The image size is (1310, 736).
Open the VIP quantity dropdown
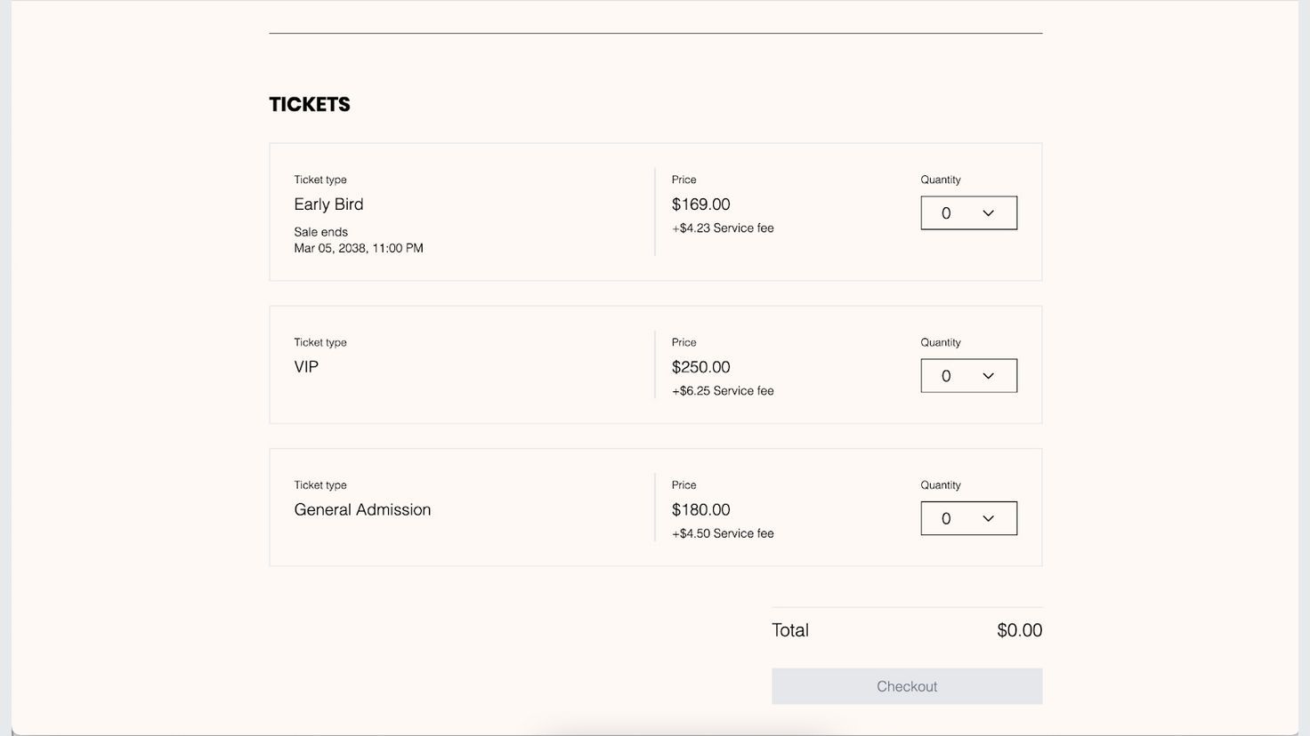pos(967,376)
